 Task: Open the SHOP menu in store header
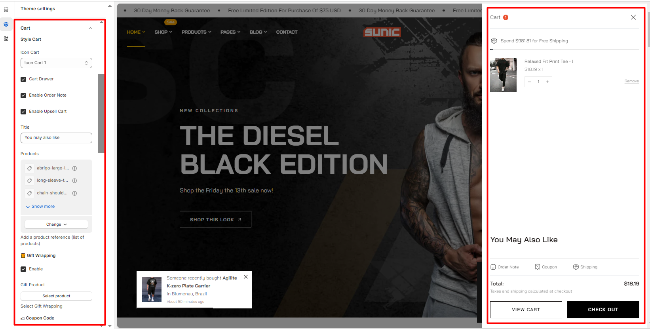163,32
